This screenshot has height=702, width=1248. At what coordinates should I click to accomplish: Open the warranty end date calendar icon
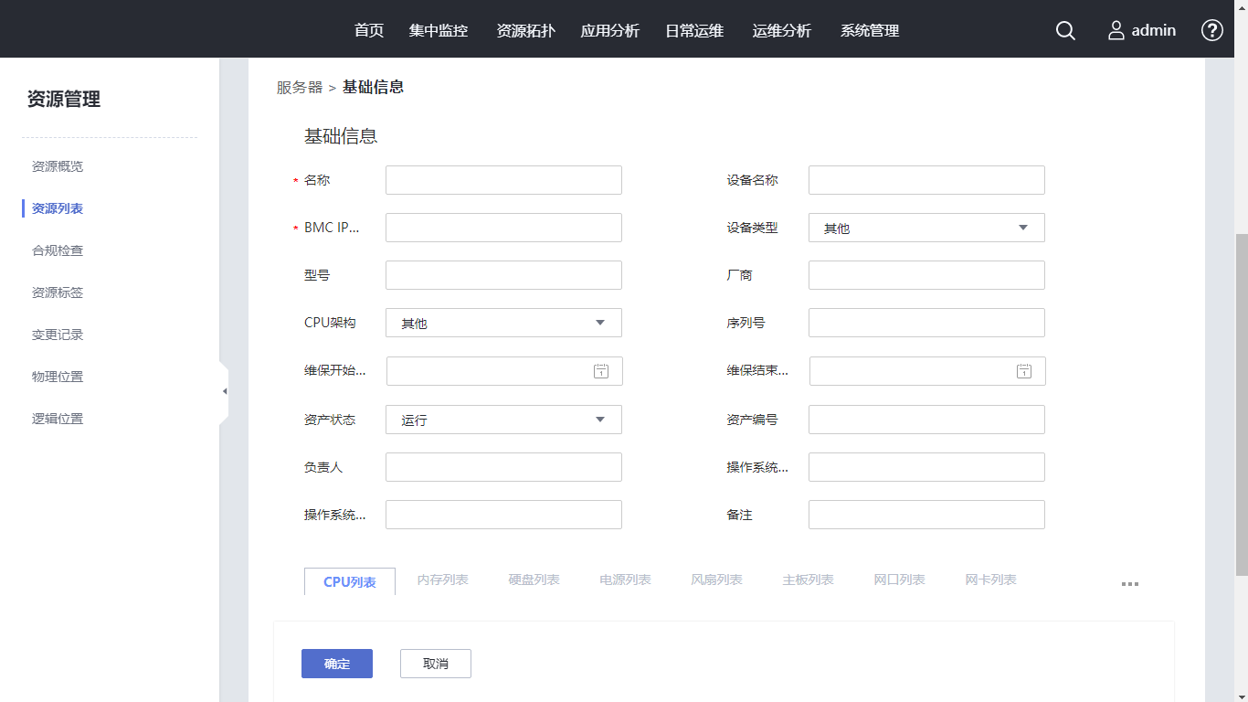tap(1024, 371)
